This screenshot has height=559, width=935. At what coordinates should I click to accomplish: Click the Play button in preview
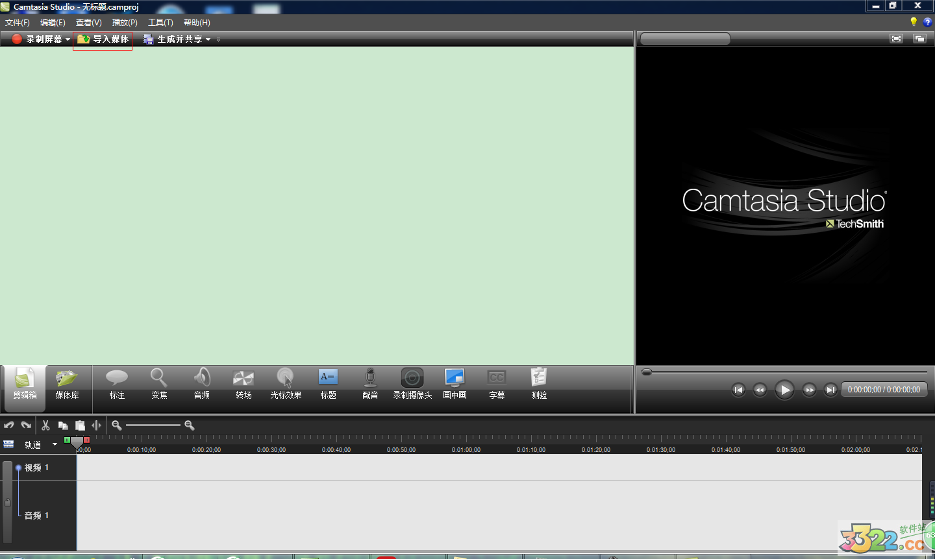click(x=784, y=390)
